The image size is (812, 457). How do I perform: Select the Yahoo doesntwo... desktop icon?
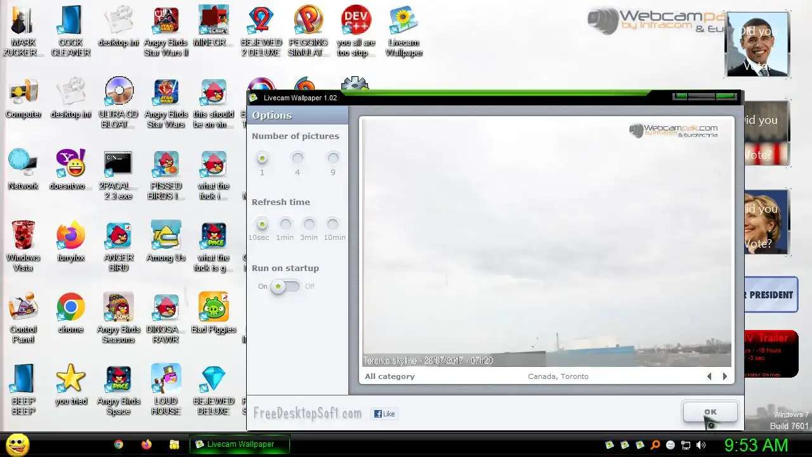(x=70, y=169)
